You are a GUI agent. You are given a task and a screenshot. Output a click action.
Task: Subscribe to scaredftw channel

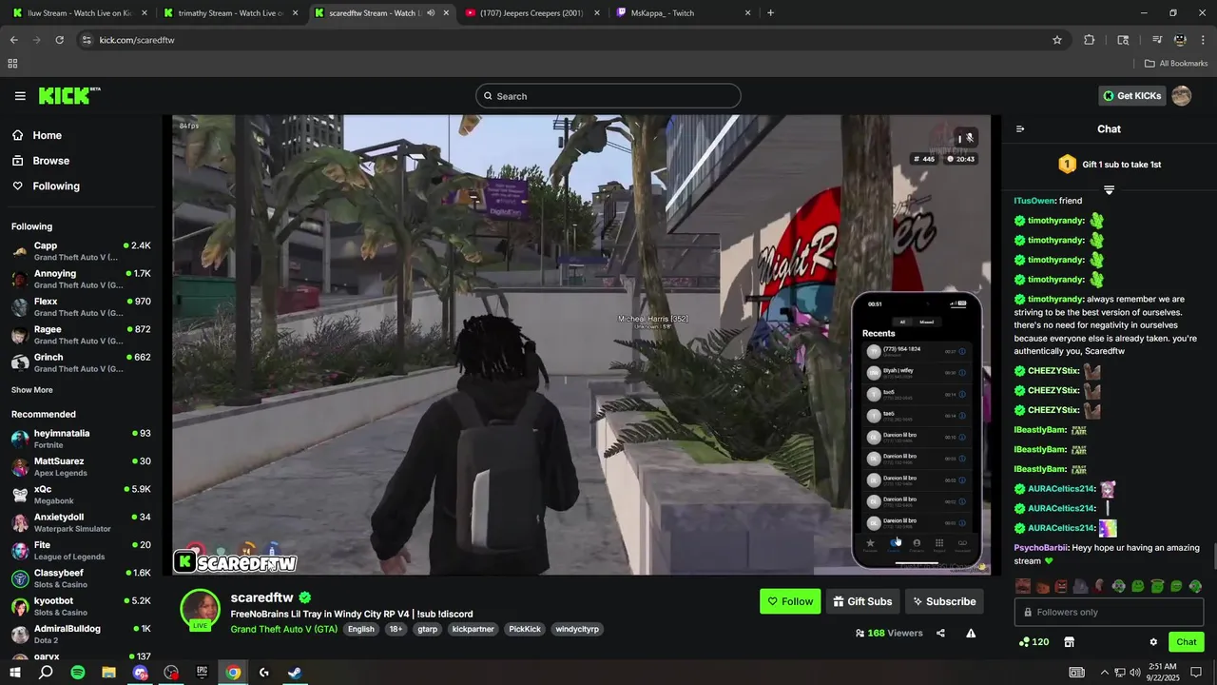point(944,601)
